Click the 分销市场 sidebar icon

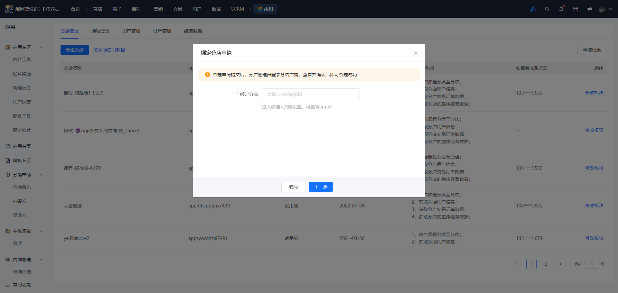click(8, 175)
